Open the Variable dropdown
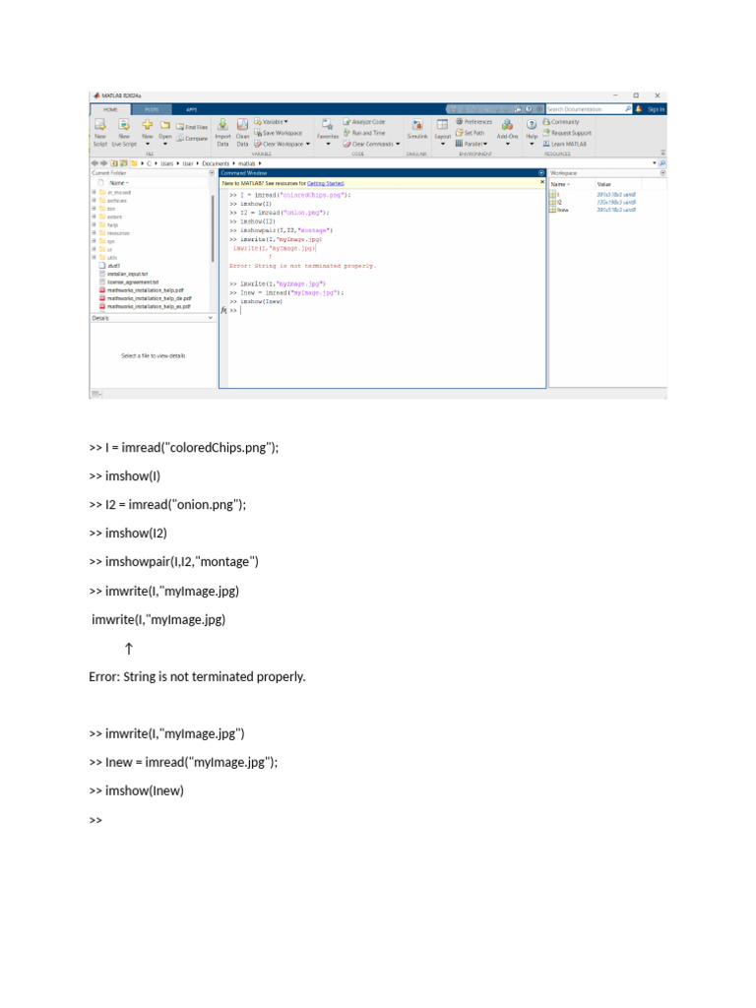This screenshot has width=756, height=1008. click(x=272, y=121)
